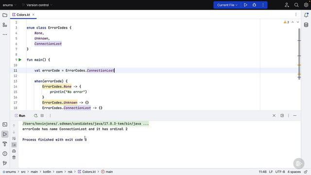Open the Problems tool window
Viewport: 311px width, 175px height.
5,154
